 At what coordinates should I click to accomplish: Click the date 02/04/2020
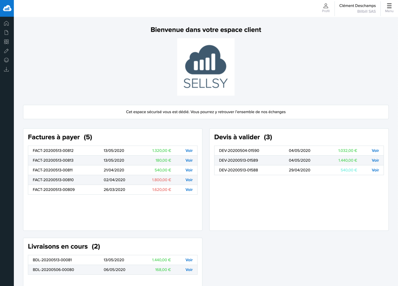click(x=114, y=180)
